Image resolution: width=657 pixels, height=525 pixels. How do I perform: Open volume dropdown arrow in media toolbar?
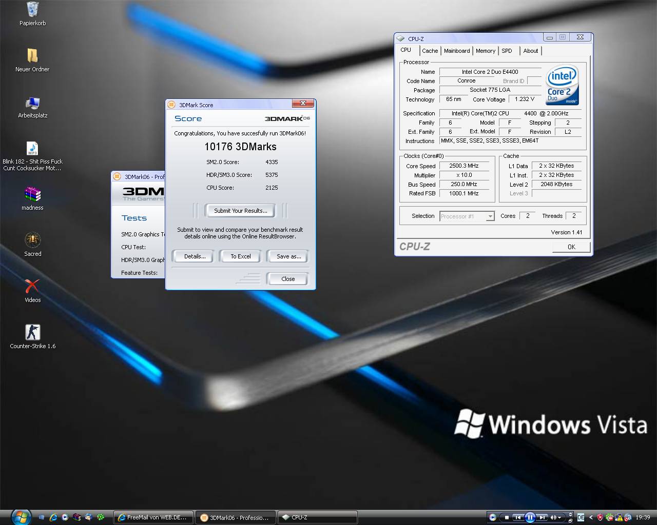(x=559, y=517)
